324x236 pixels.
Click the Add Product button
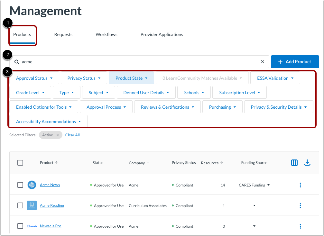pyautogui.click(x=295, y=62)
